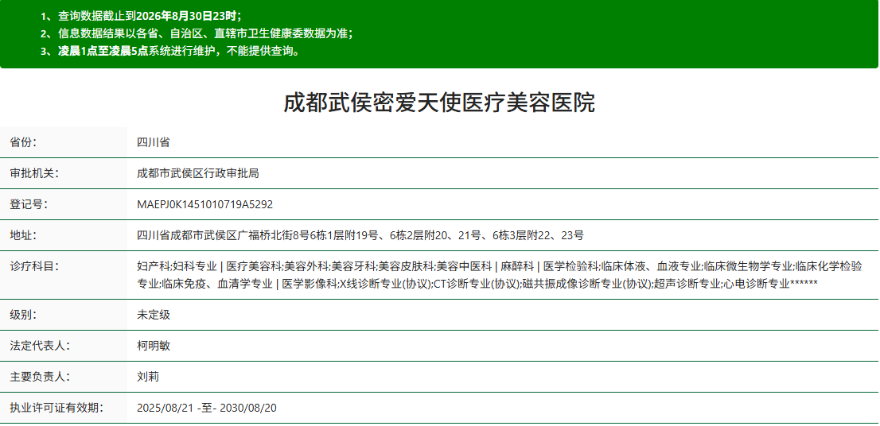Screen dimensions: 880x426
Task: Click the 诊疗科目 text beginning 妇产科;妇科专业
Action: point(500,275)
